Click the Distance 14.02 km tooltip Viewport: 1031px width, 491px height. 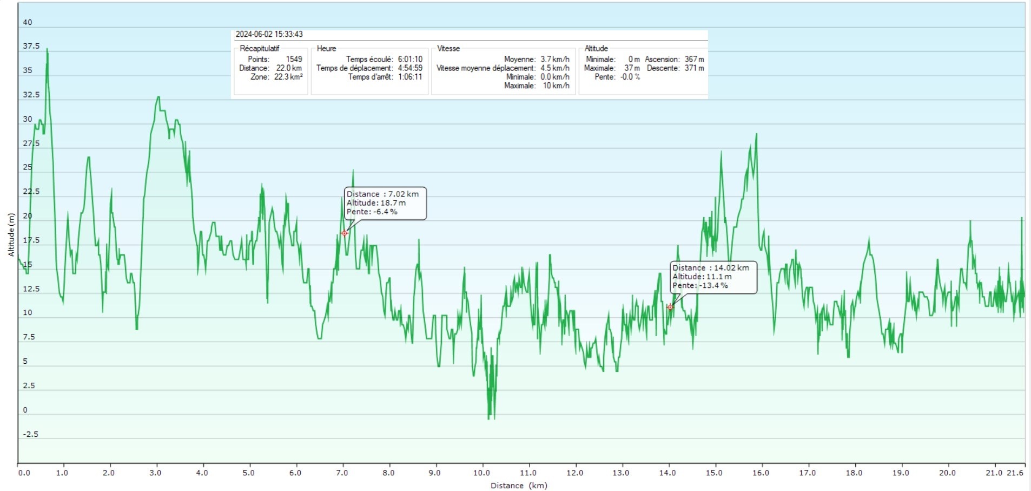click(713, 277)
